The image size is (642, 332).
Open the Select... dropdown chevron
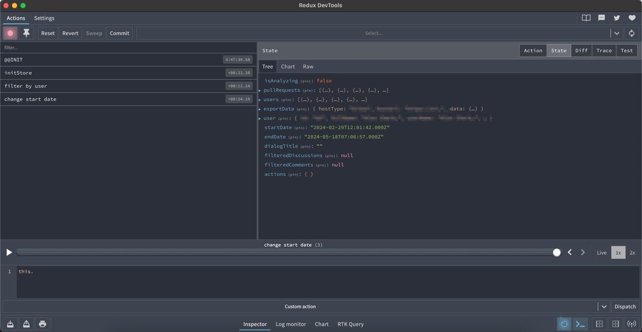[x=617, y=33]
